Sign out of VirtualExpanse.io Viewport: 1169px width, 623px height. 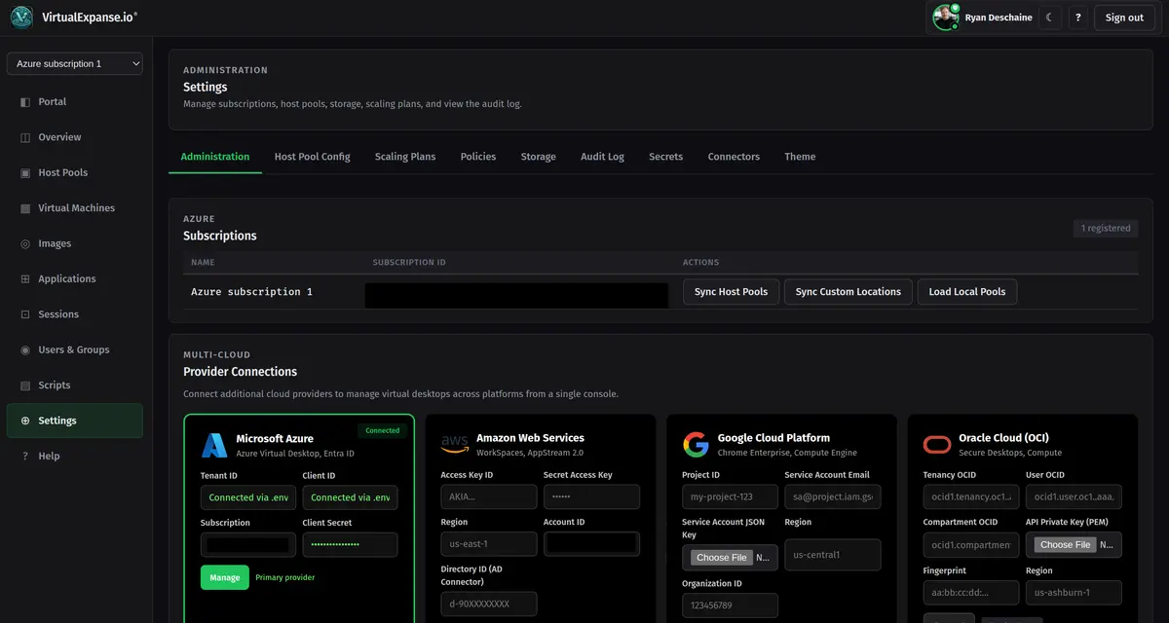(x=1124, y=17)
